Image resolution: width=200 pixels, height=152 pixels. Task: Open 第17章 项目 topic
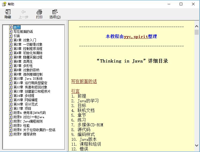(22, 108)
